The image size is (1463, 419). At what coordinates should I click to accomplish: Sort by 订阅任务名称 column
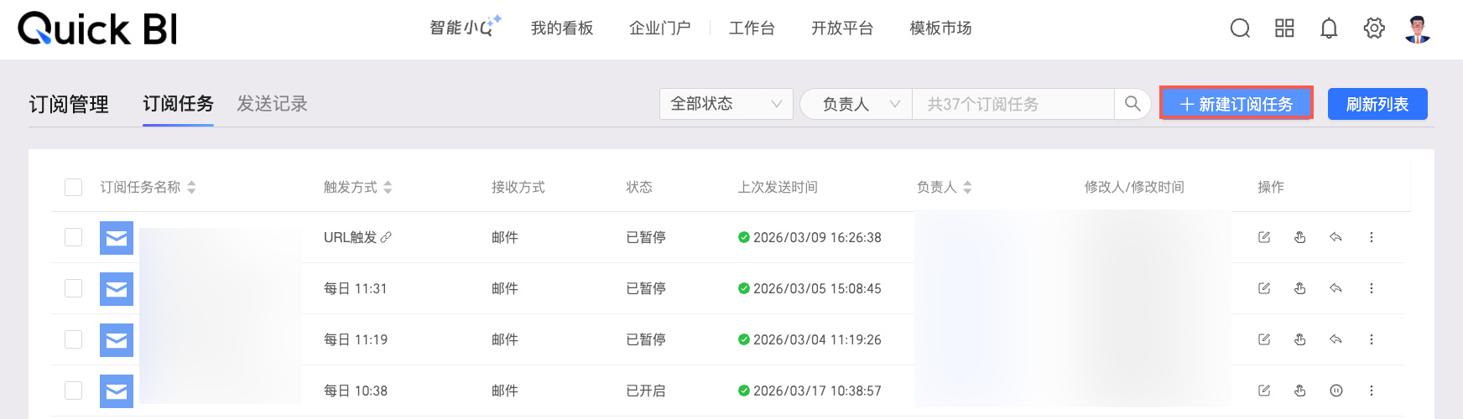tap(191, 187)
